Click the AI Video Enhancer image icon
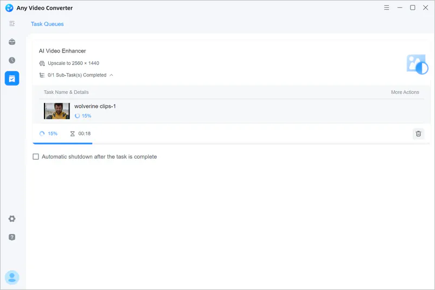This screenshot has width=435, height=290. click(x=417, y=65)
